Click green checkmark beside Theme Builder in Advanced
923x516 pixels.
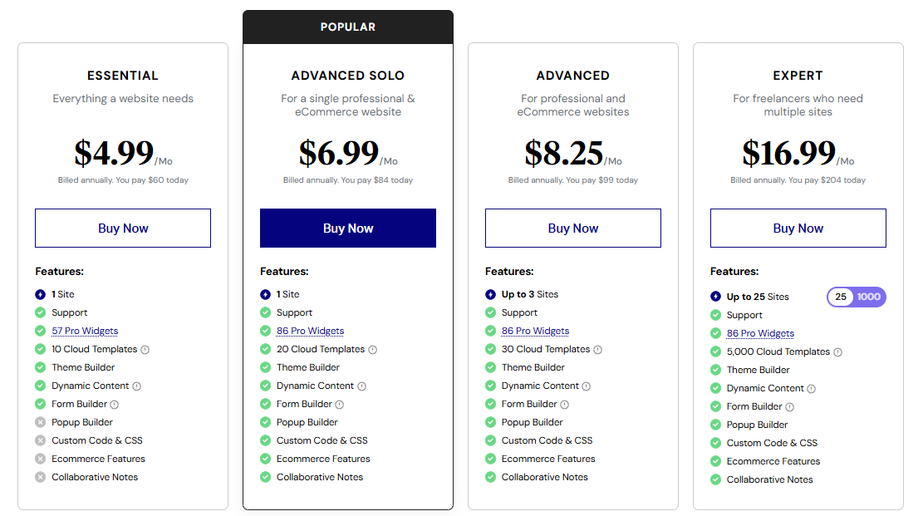490,367
